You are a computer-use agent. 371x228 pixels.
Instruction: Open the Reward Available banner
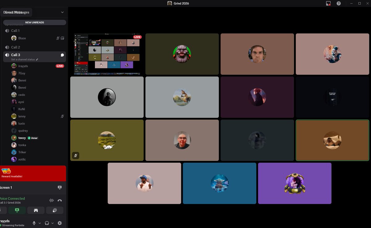tap(33, 173)
